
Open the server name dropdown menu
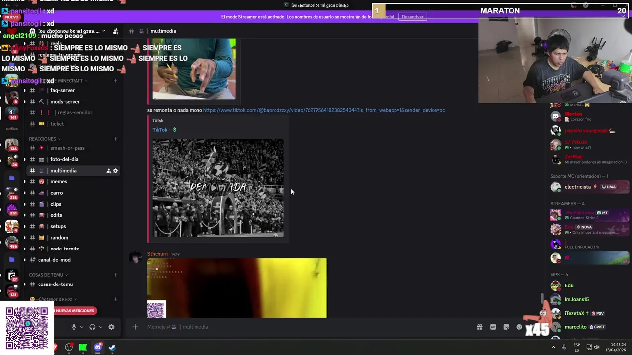69,31
